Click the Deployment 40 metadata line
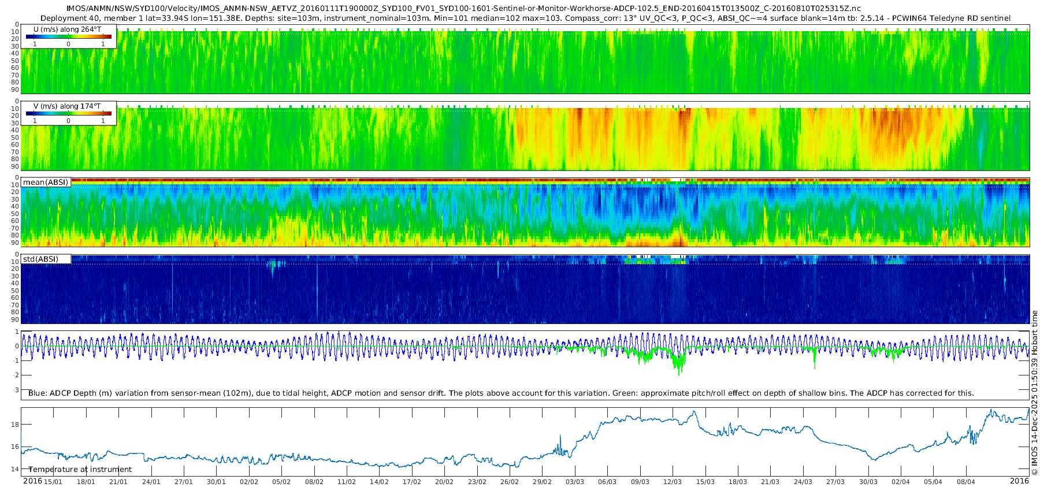Screen dimensions: 1040x491 point(525,18)
